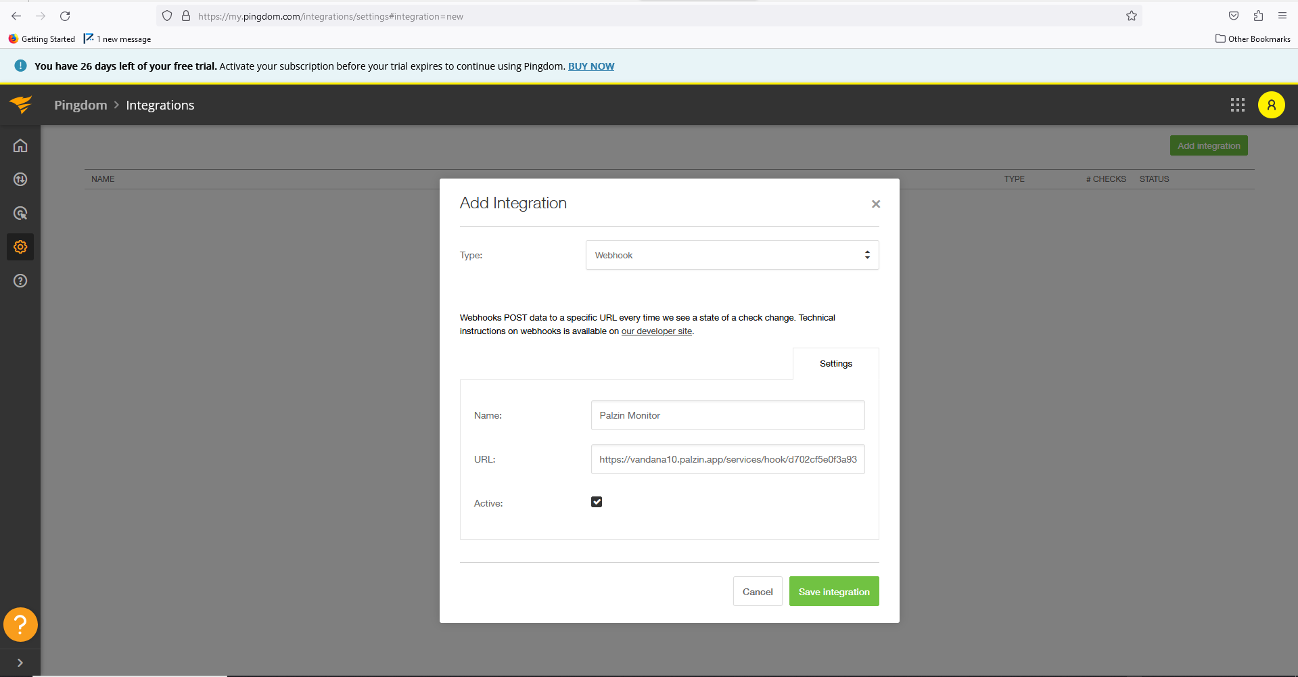The image size is (1298, 677).
Task: Select the Settings tab
Action: coord(836,364)
